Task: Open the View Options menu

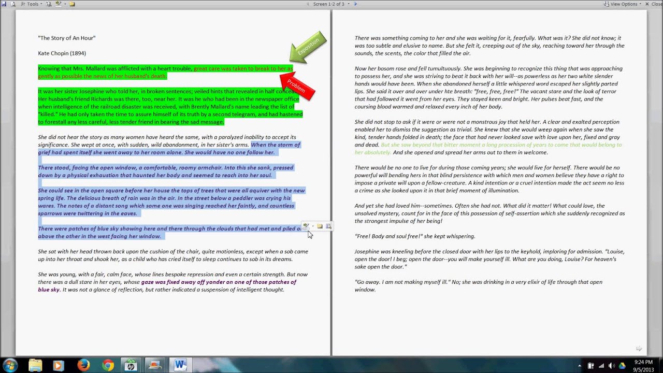Action: point(623,4)
